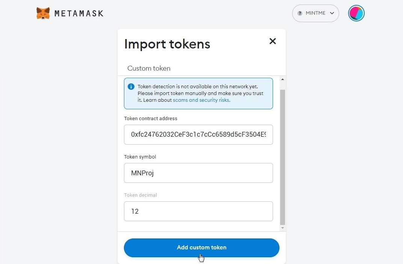
Task: Click the Token symbol field showing MNProj
Action: pyautogui.click(x=198, y=173)
